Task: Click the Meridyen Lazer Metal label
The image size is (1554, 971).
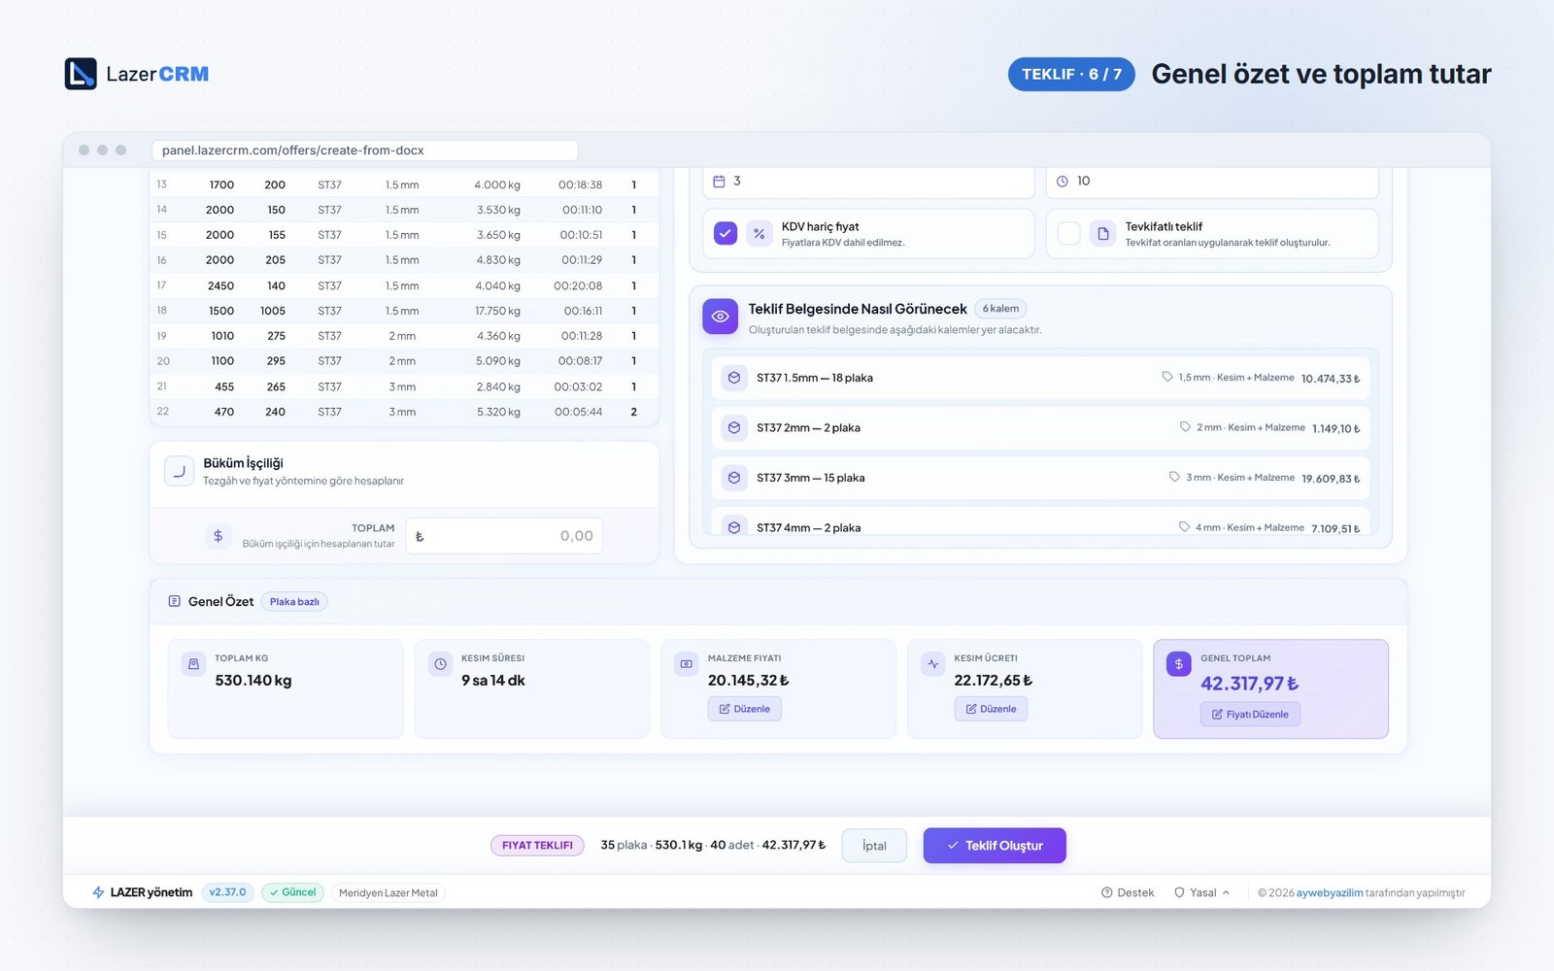Action: 388,892
